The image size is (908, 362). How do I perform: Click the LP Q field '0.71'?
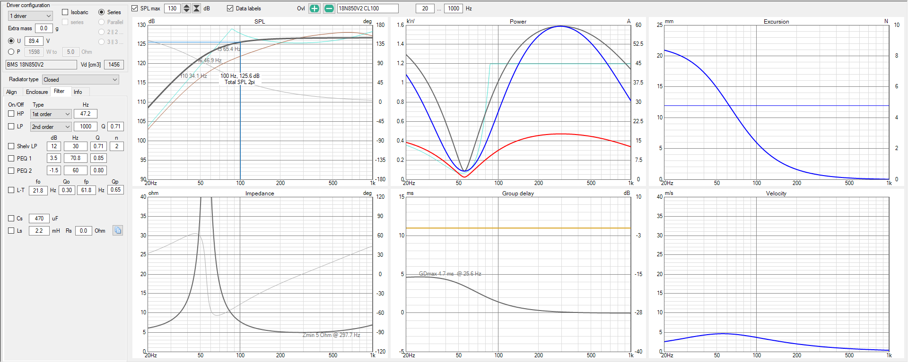115,126
